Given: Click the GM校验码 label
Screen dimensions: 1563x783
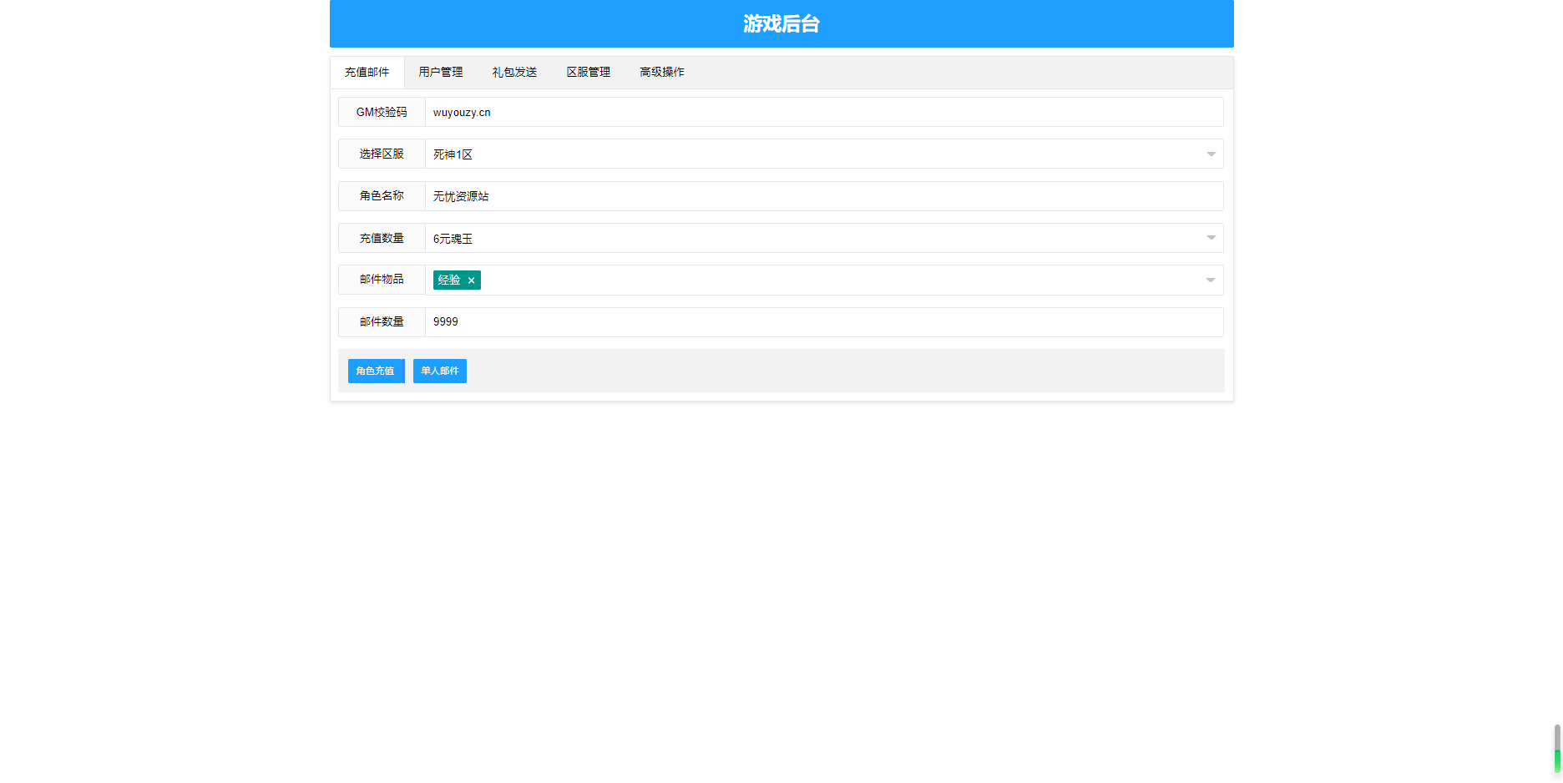Looking at the screenshot, I should coord(382,112).
